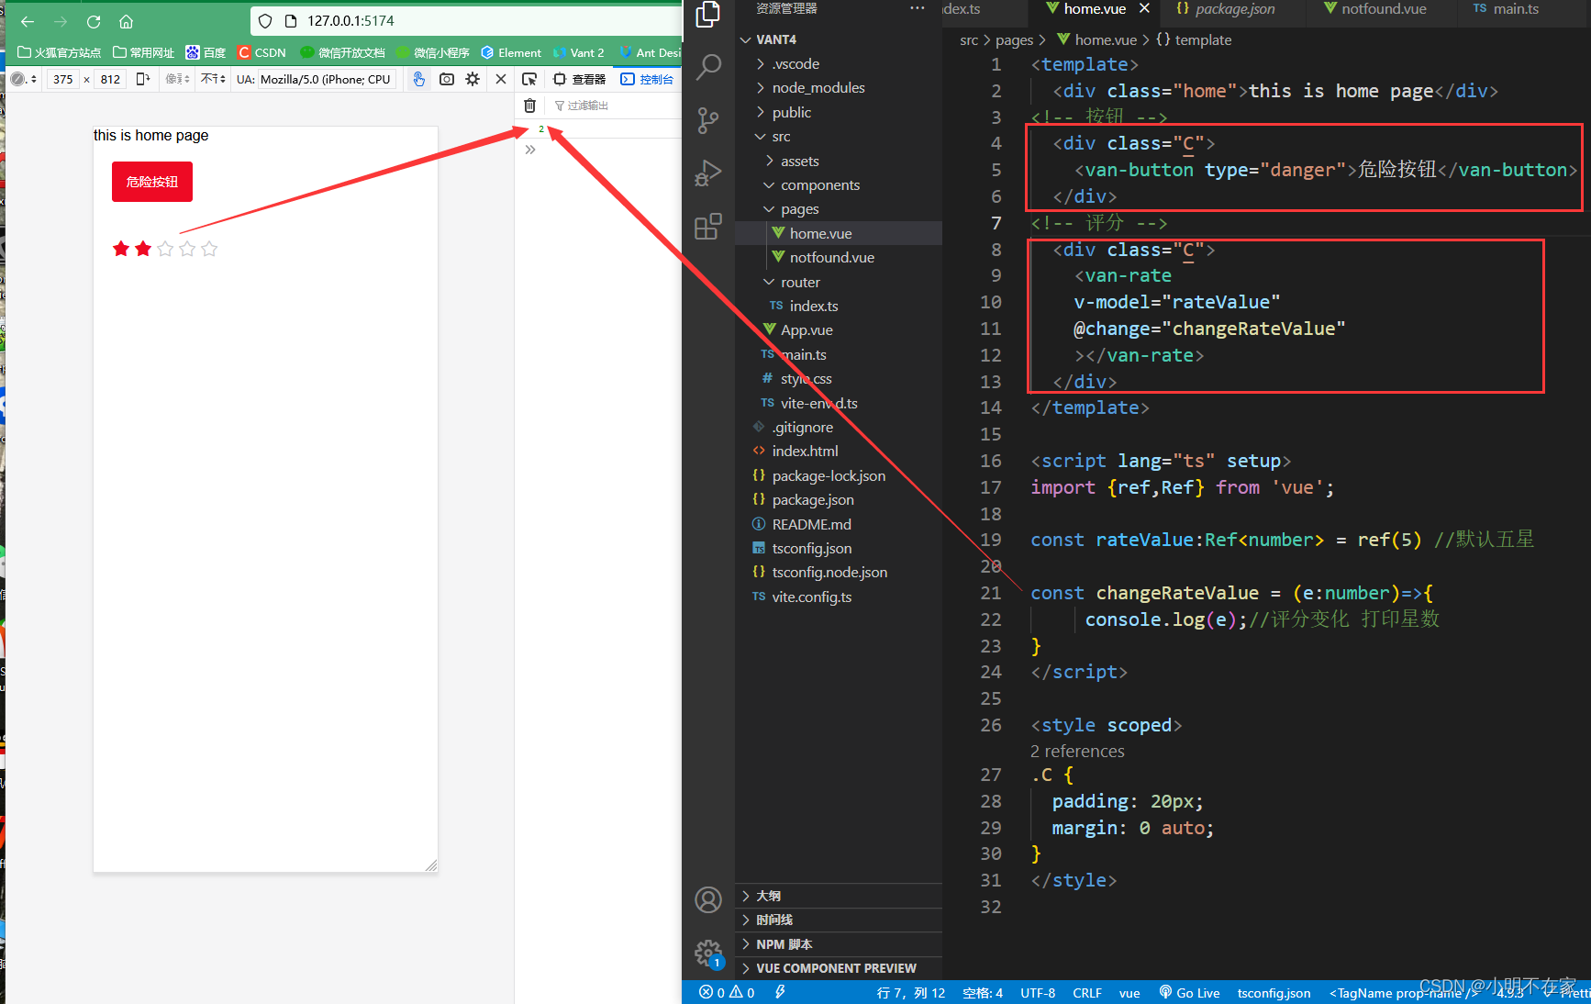
Task: Expand the assets folder
Action: point(839,161)
